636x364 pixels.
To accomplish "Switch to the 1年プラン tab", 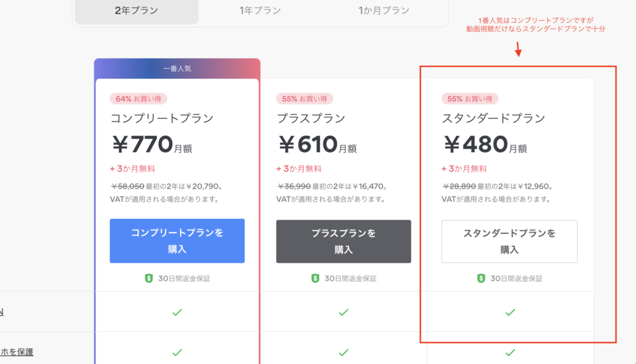I will tap(260, 11).
